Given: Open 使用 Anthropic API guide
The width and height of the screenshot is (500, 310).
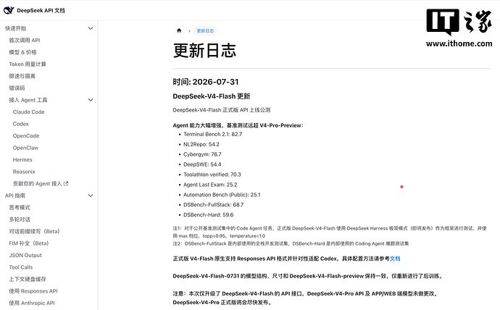Looking at the screenshot, I should coord(32,303).
